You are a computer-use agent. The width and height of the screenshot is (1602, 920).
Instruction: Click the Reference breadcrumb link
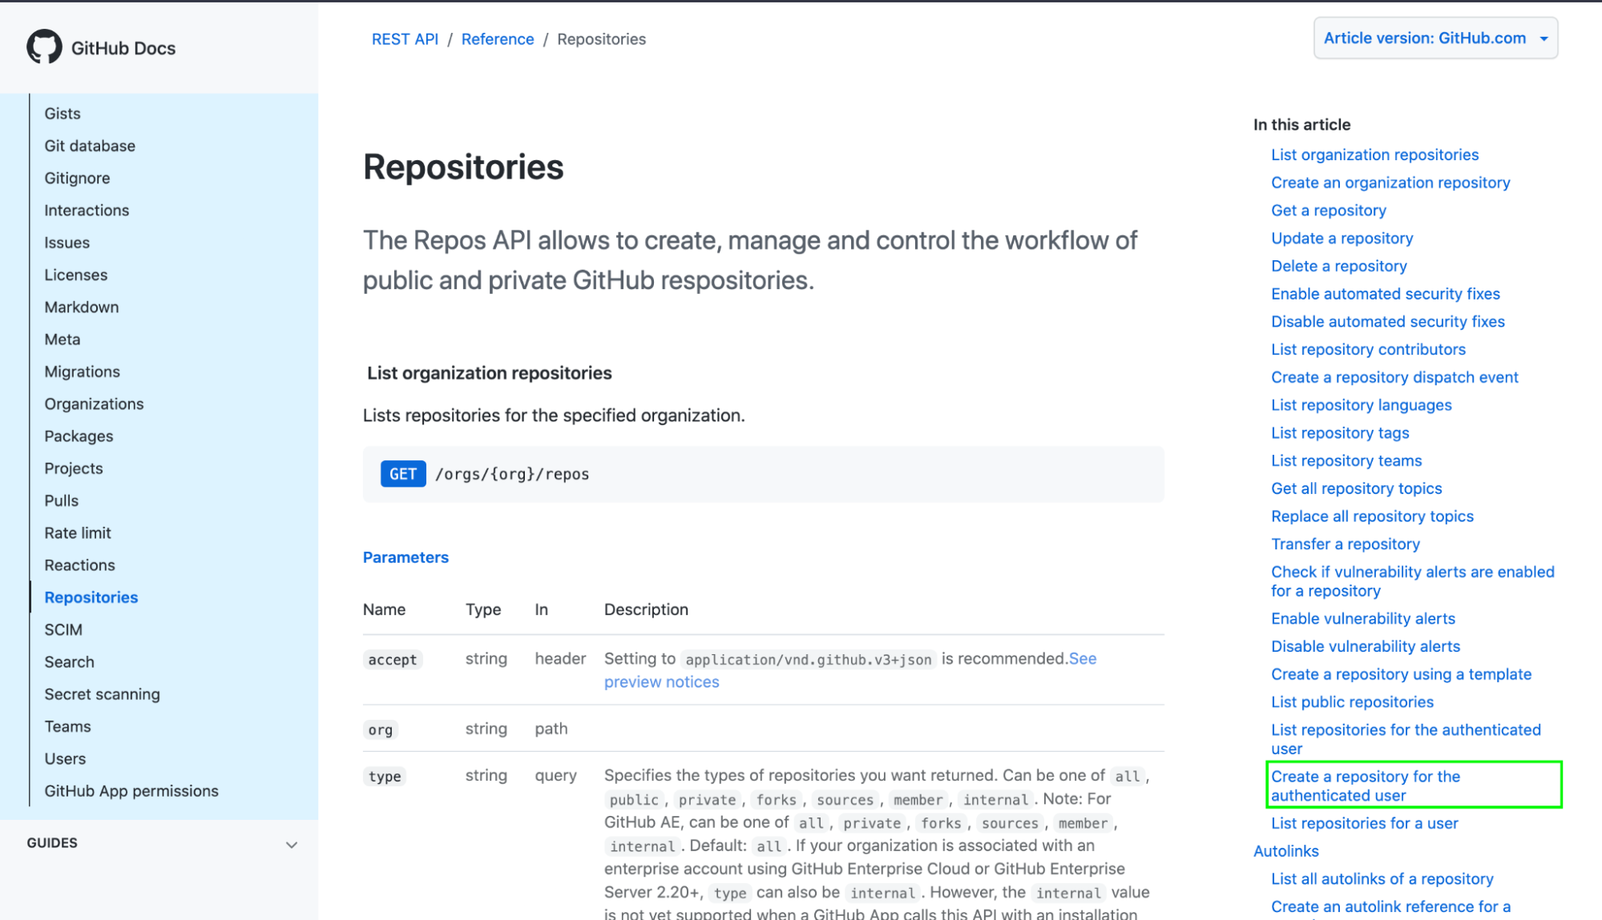pyautogui.click(x=498, y=38)
